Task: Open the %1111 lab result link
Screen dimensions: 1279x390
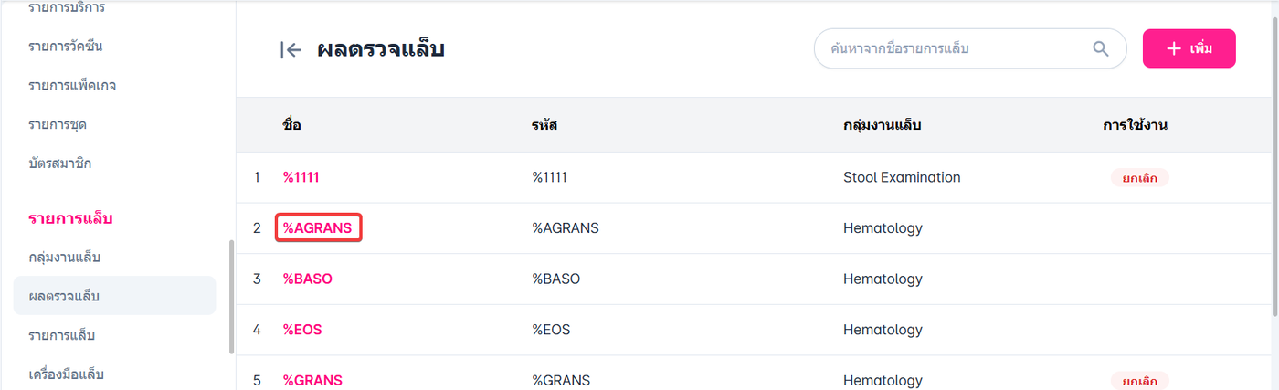Action: pos(301,177)
